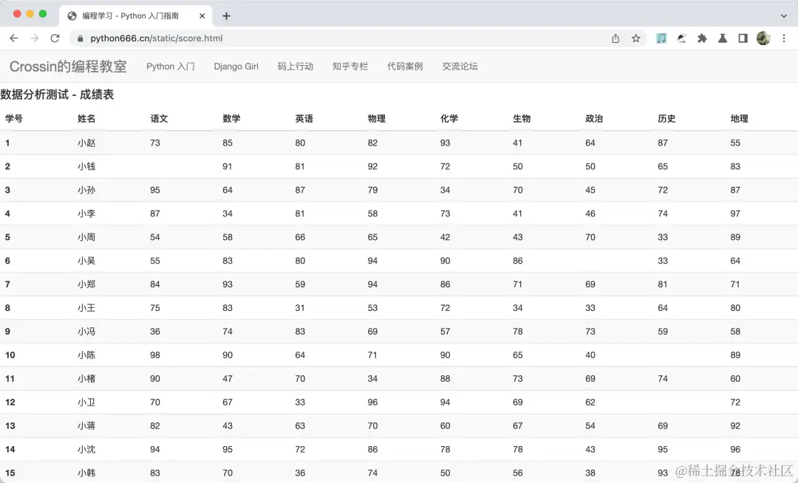The image size is (798, 483).
Task: Click the lock icon for site info
Action: coord(80,38)
